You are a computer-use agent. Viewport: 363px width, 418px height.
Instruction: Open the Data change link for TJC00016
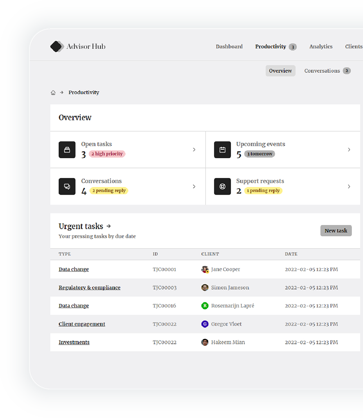click(74, 306)
